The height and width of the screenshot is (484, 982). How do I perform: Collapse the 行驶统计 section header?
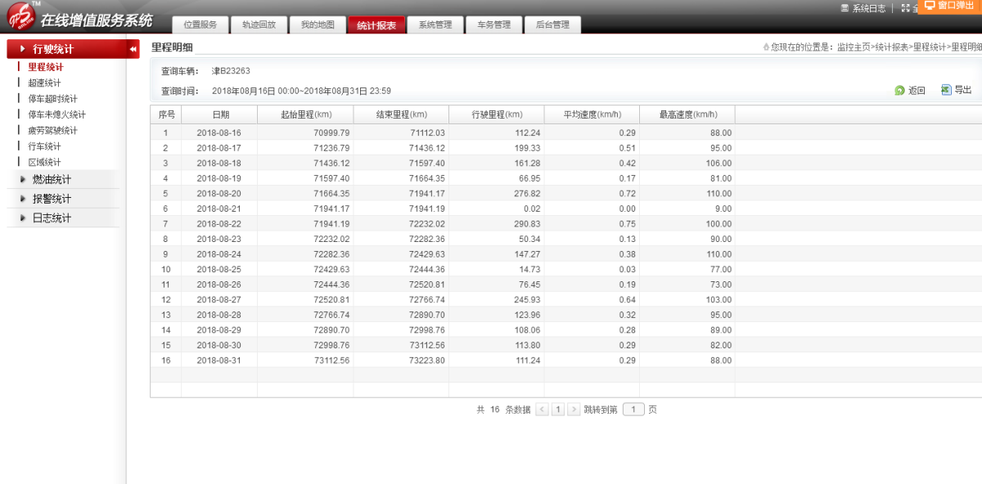pyautogui.click(x=54, y=50)
